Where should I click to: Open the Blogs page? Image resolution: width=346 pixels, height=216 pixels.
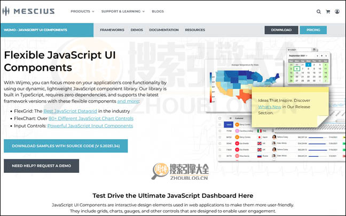coord(158,11)
